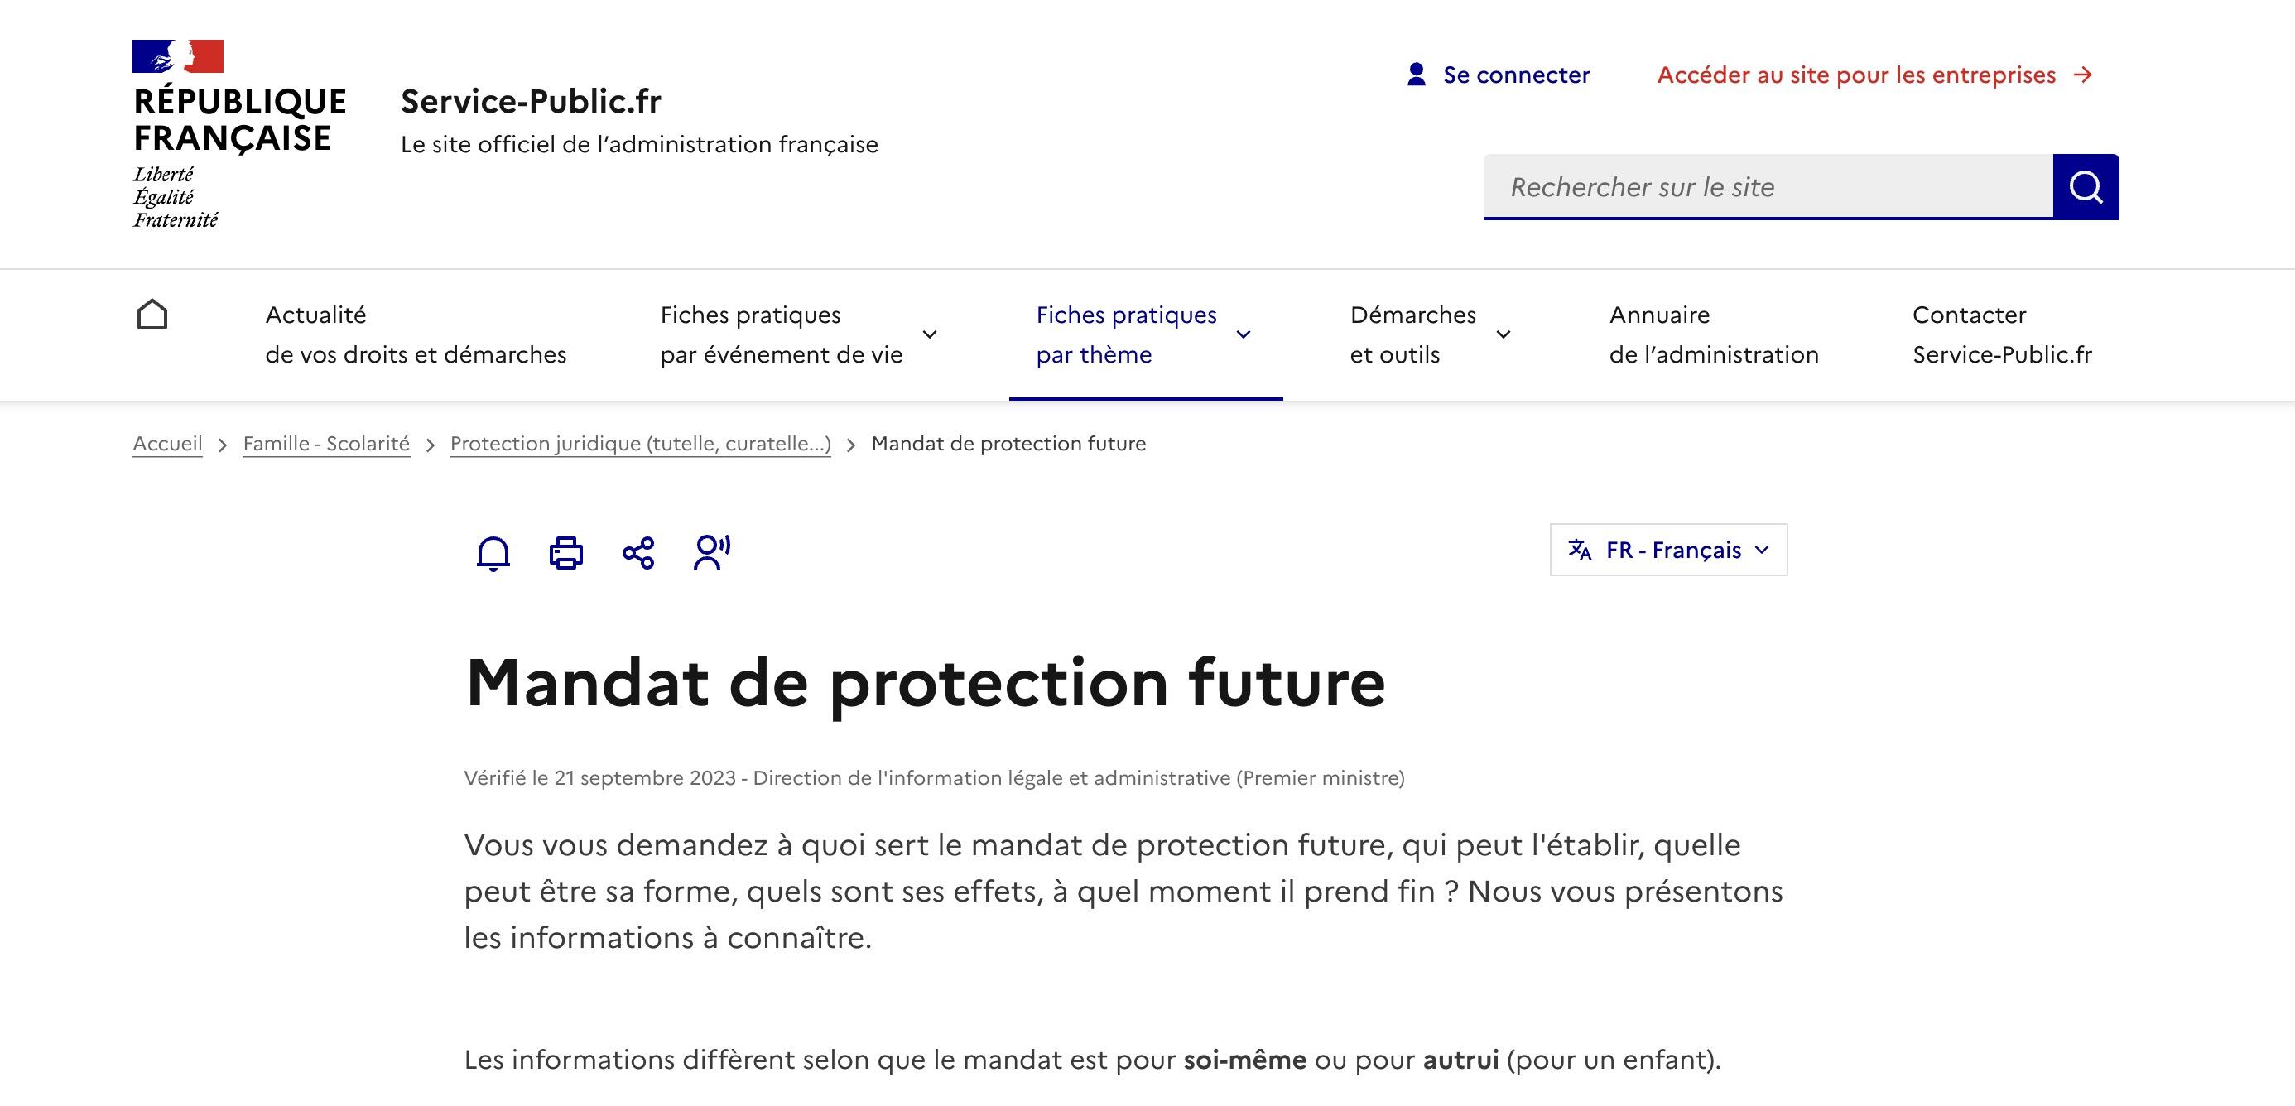Open the share icon options
This screenshot has height=1106, width=2295.
point(637,553)
